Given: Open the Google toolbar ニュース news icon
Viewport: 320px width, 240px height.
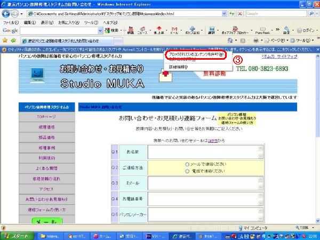Looking at the screenshot, I should [x=142, y=30].
